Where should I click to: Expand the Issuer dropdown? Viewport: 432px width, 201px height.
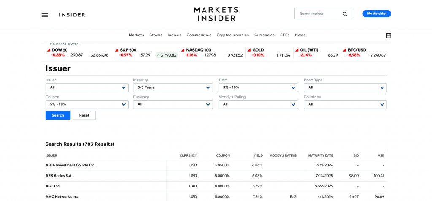pyautogui.click(x=87, y=87)
